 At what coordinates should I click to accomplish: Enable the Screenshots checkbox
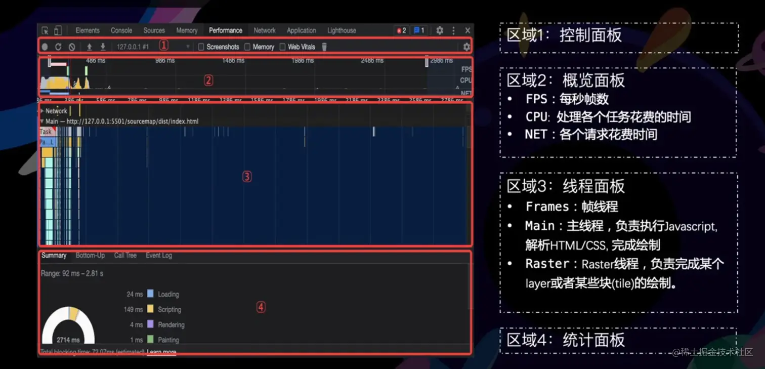point(201,47)
